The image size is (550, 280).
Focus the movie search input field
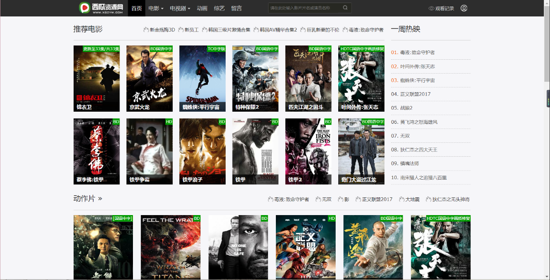click(305, 8)
